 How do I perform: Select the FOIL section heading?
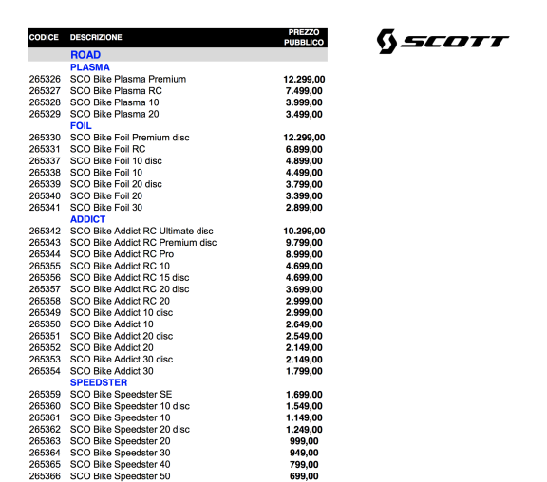[81, 126]
